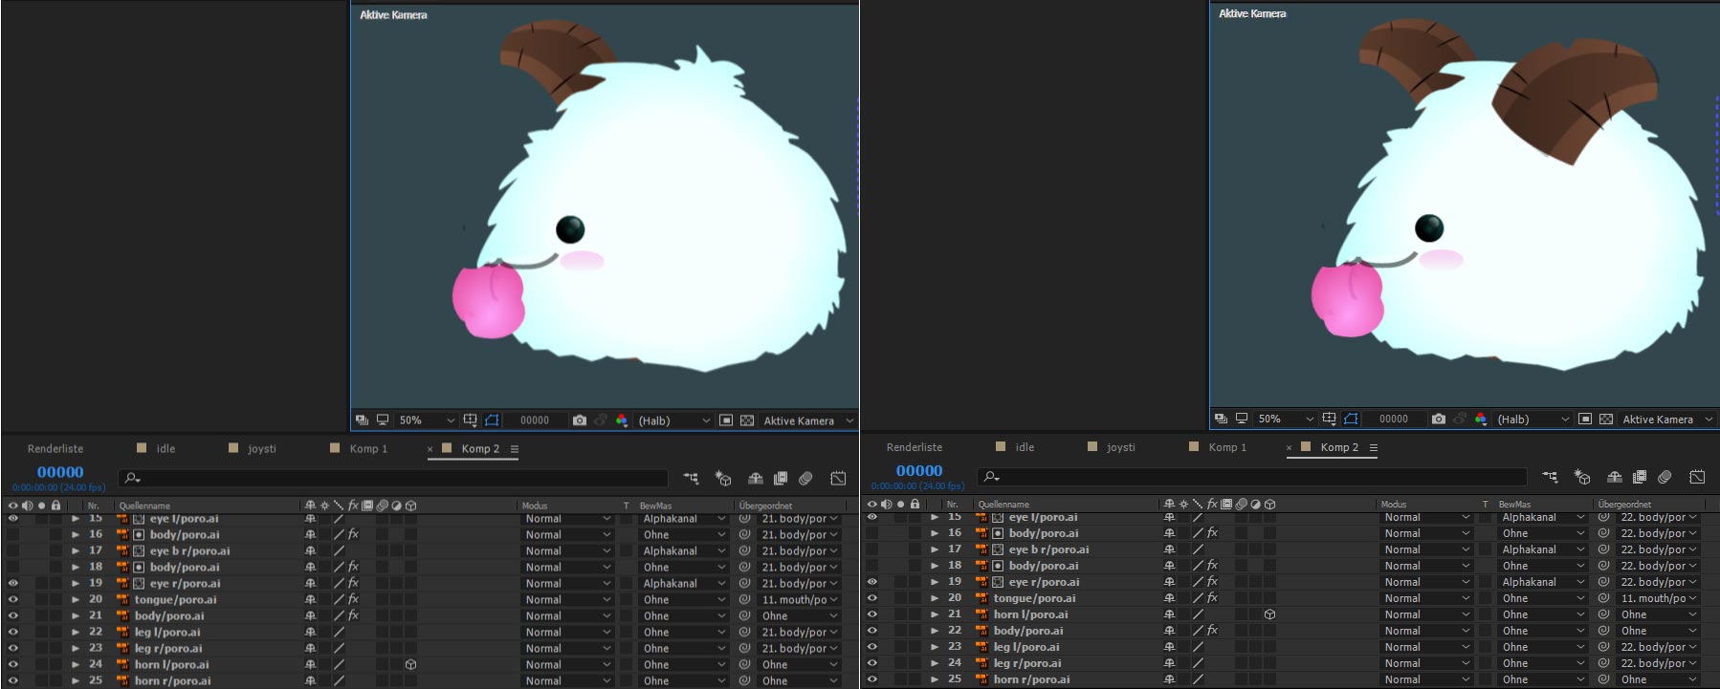1720x689 pixels.
Task: Open graph editor in left timeline
Action: (838, 478)
